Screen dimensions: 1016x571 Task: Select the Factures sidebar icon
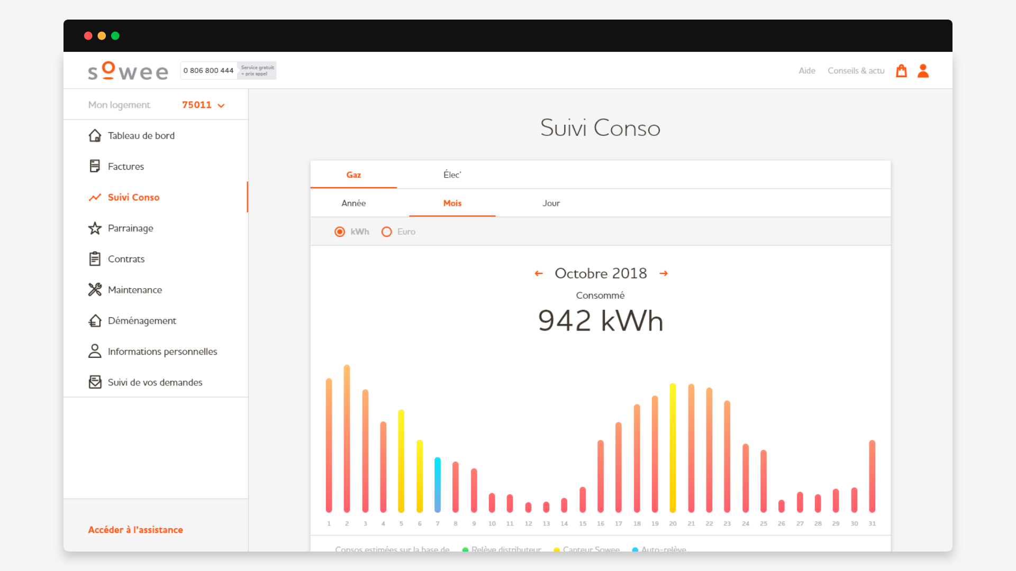tap(95, 166)
